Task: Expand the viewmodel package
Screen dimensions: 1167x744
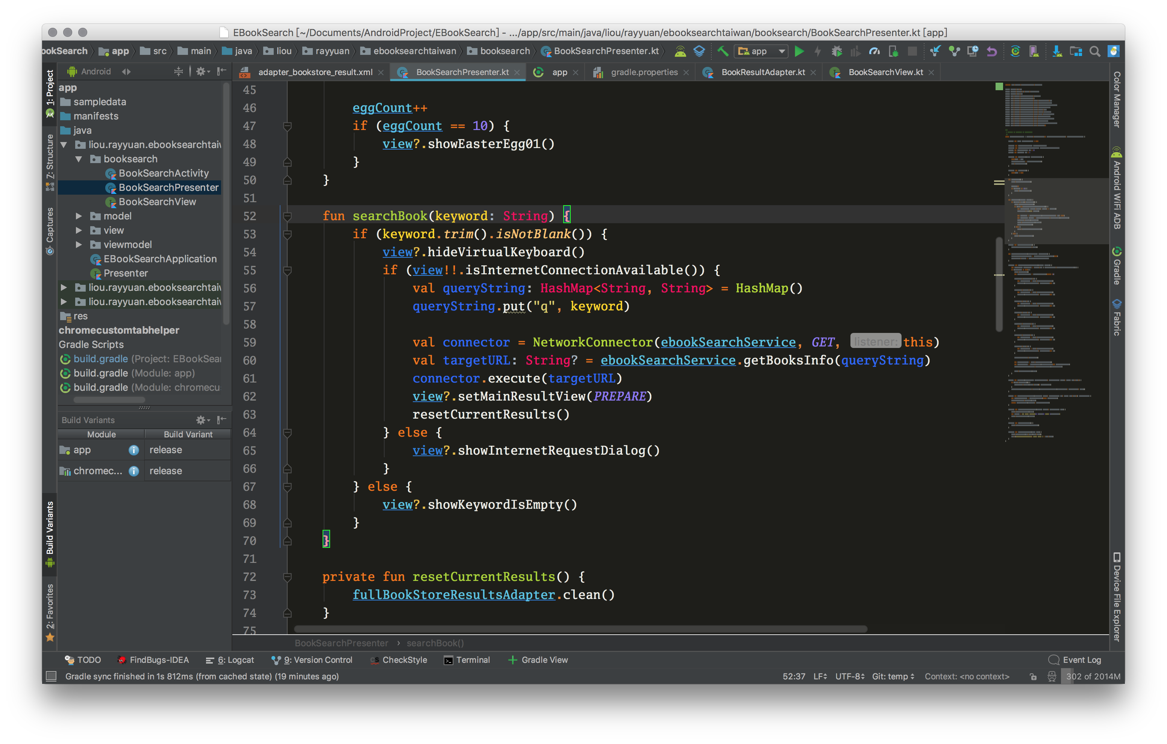Action: (79, 245)
